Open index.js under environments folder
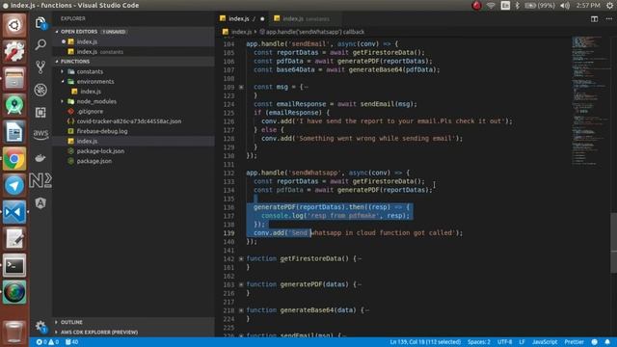617x347 pixels. coord(134,92)
